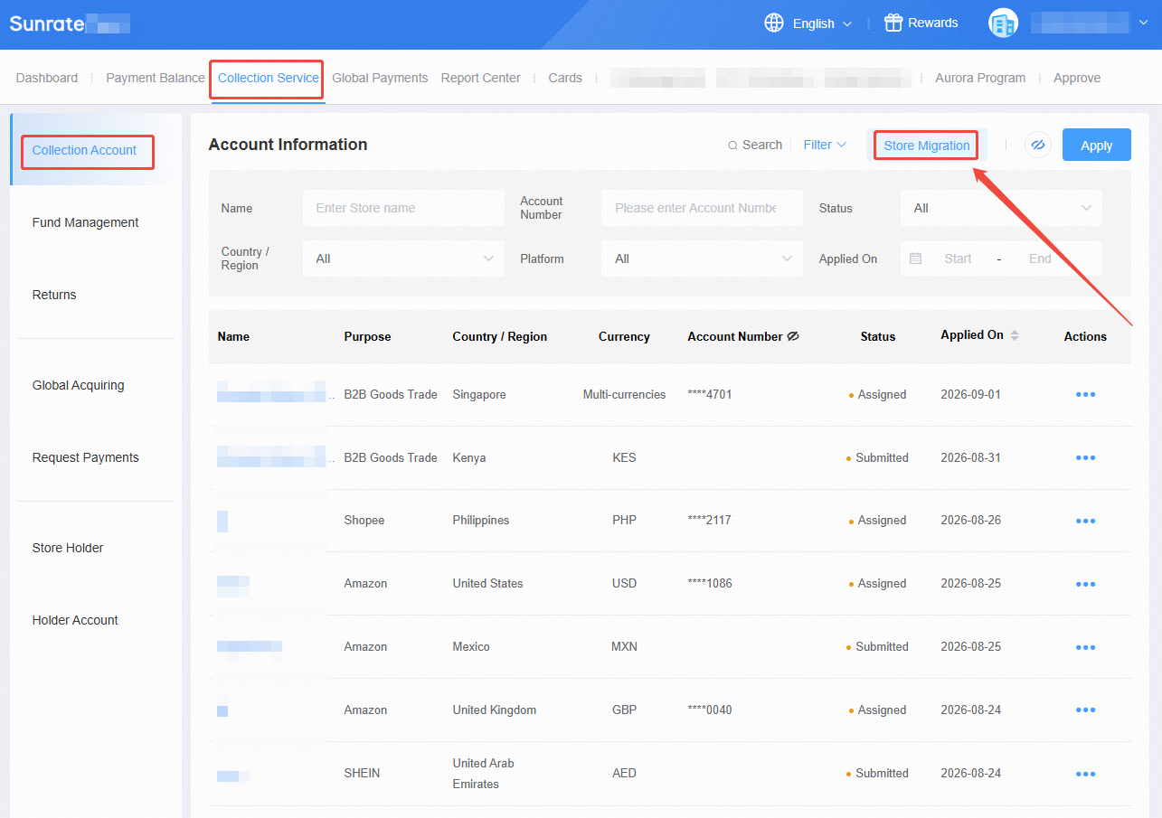Click the Search magnifier icon

(732, 146)
